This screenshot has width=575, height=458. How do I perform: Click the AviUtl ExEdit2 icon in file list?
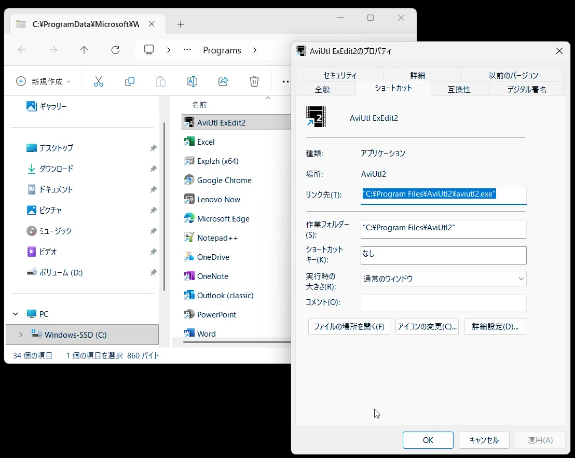(189, 122)
